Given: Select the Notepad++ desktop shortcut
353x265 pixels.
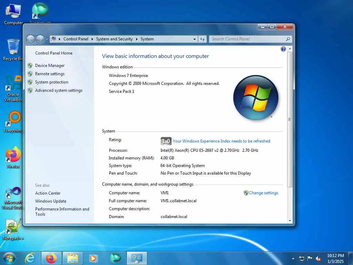Looking at the screenshot, I should [13, 229].
